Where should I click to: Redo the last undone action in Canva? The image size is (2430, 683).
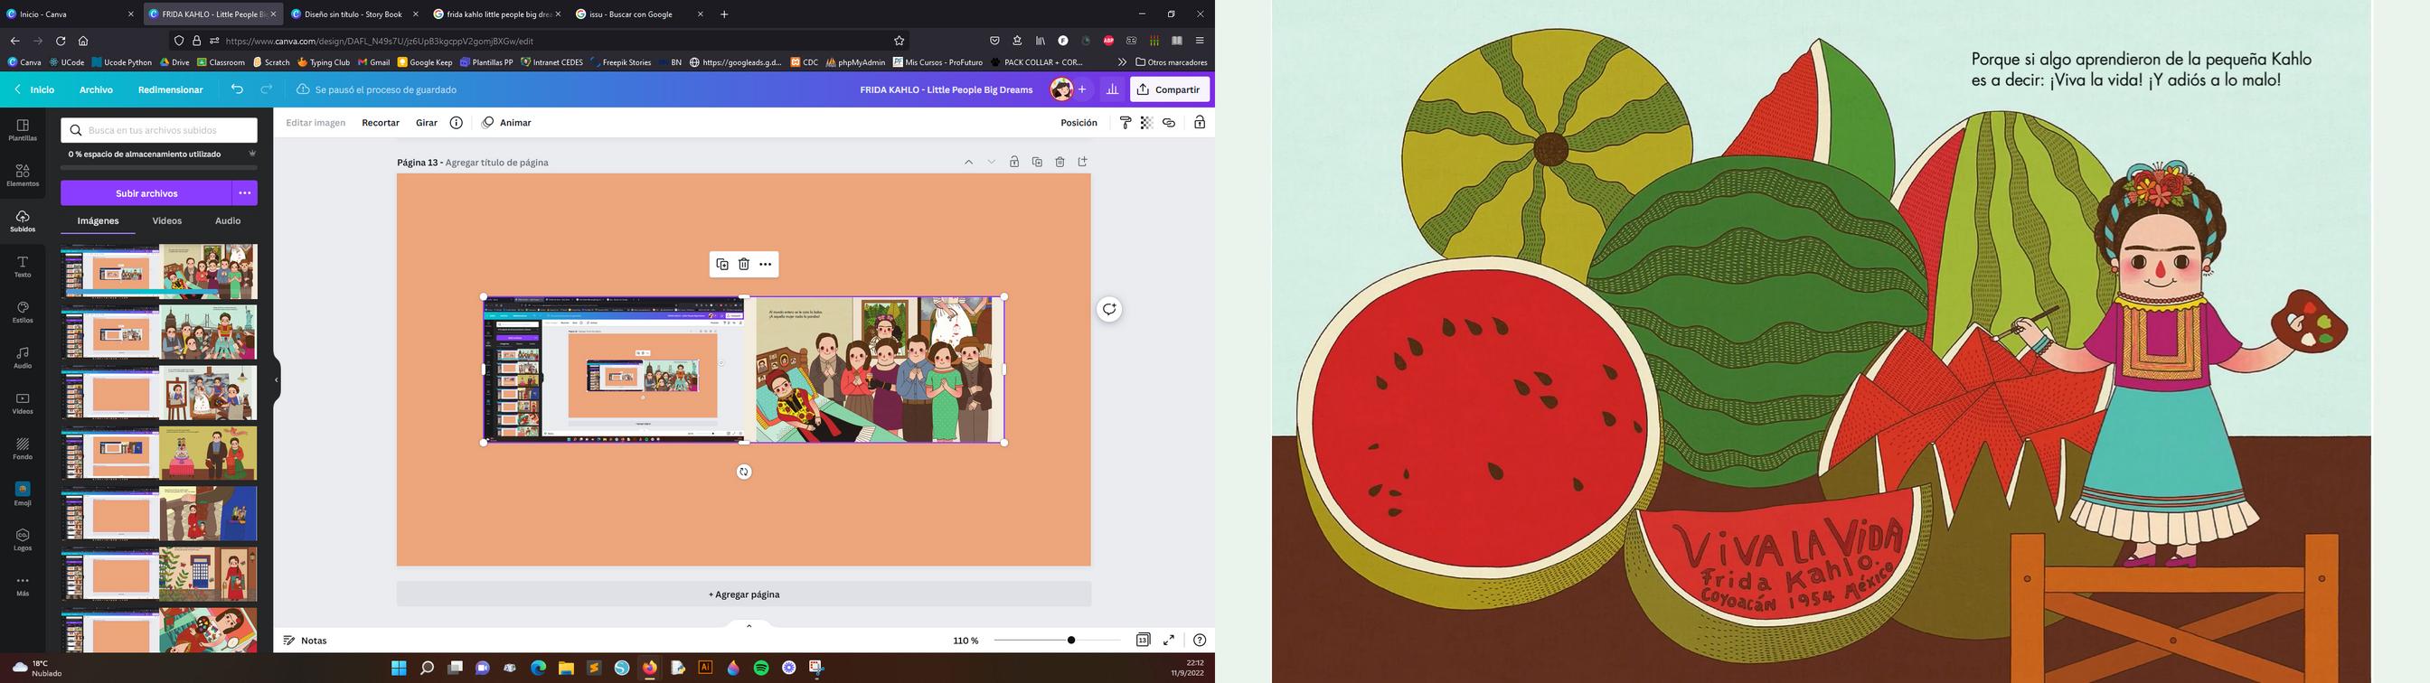click(267, 89)
